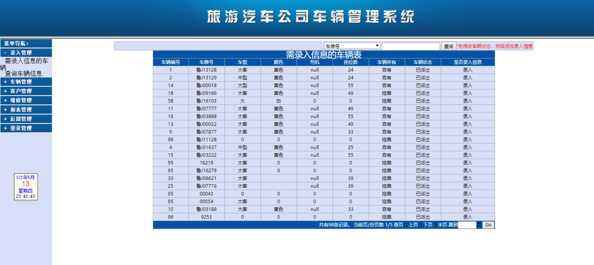The height and width of the screenshot is (265, 594).
Task: Click 录入 for plate 鲁J16103
Action: [x=467, y=101]
